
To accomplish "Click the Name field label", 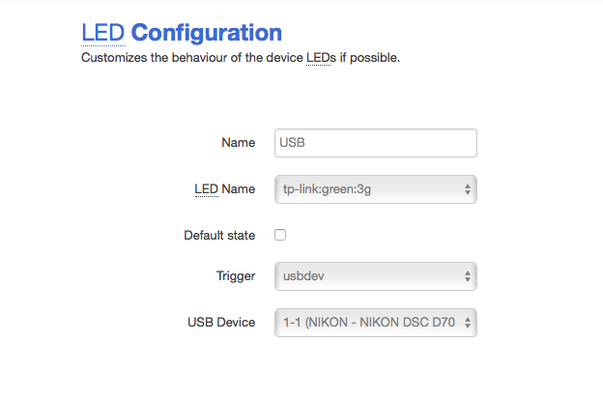I will coord(238,143).
